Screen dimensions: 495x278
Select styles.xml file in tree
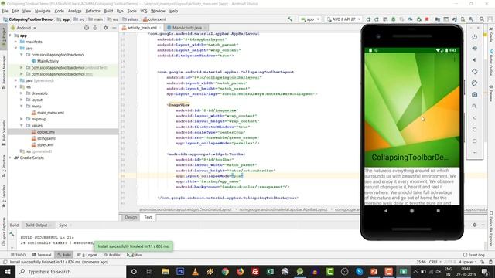[46, 144]
